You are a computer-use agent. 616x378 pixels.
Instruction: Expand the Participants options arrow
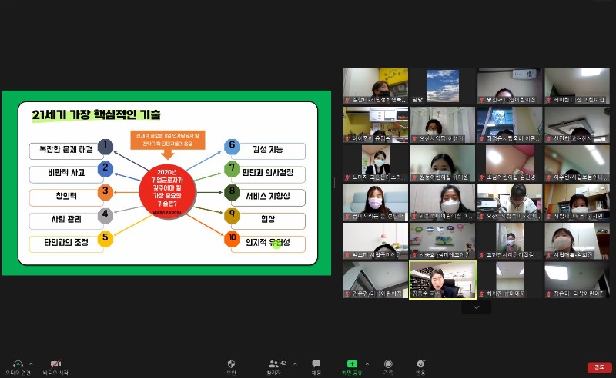(293, 363)
